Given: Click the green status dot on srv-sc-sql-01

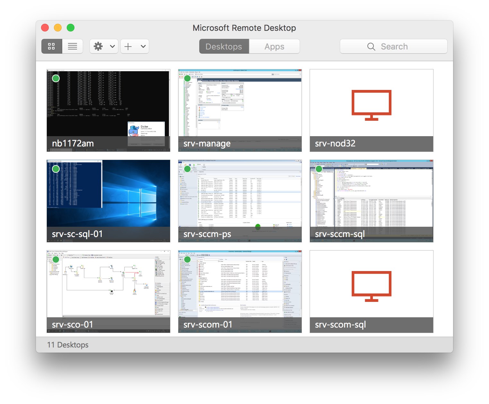Looking at the screenshot, I should pos(56,169).
